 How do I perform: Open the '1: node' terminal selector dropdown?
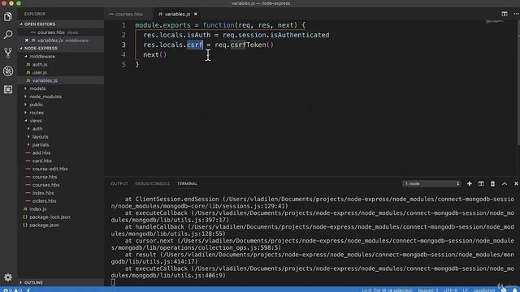(x=431, y=184)
